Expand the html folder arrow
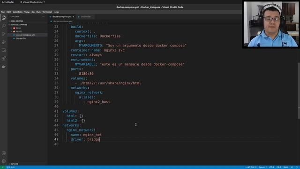The height and width of the screenshot is (169, 300). (x=11, y=28)
